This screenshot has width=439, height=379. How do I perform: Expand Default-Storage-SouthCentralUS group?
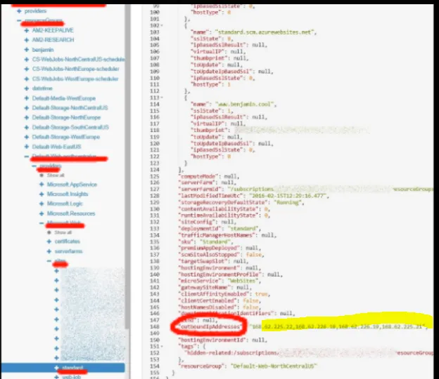[27, 127]
